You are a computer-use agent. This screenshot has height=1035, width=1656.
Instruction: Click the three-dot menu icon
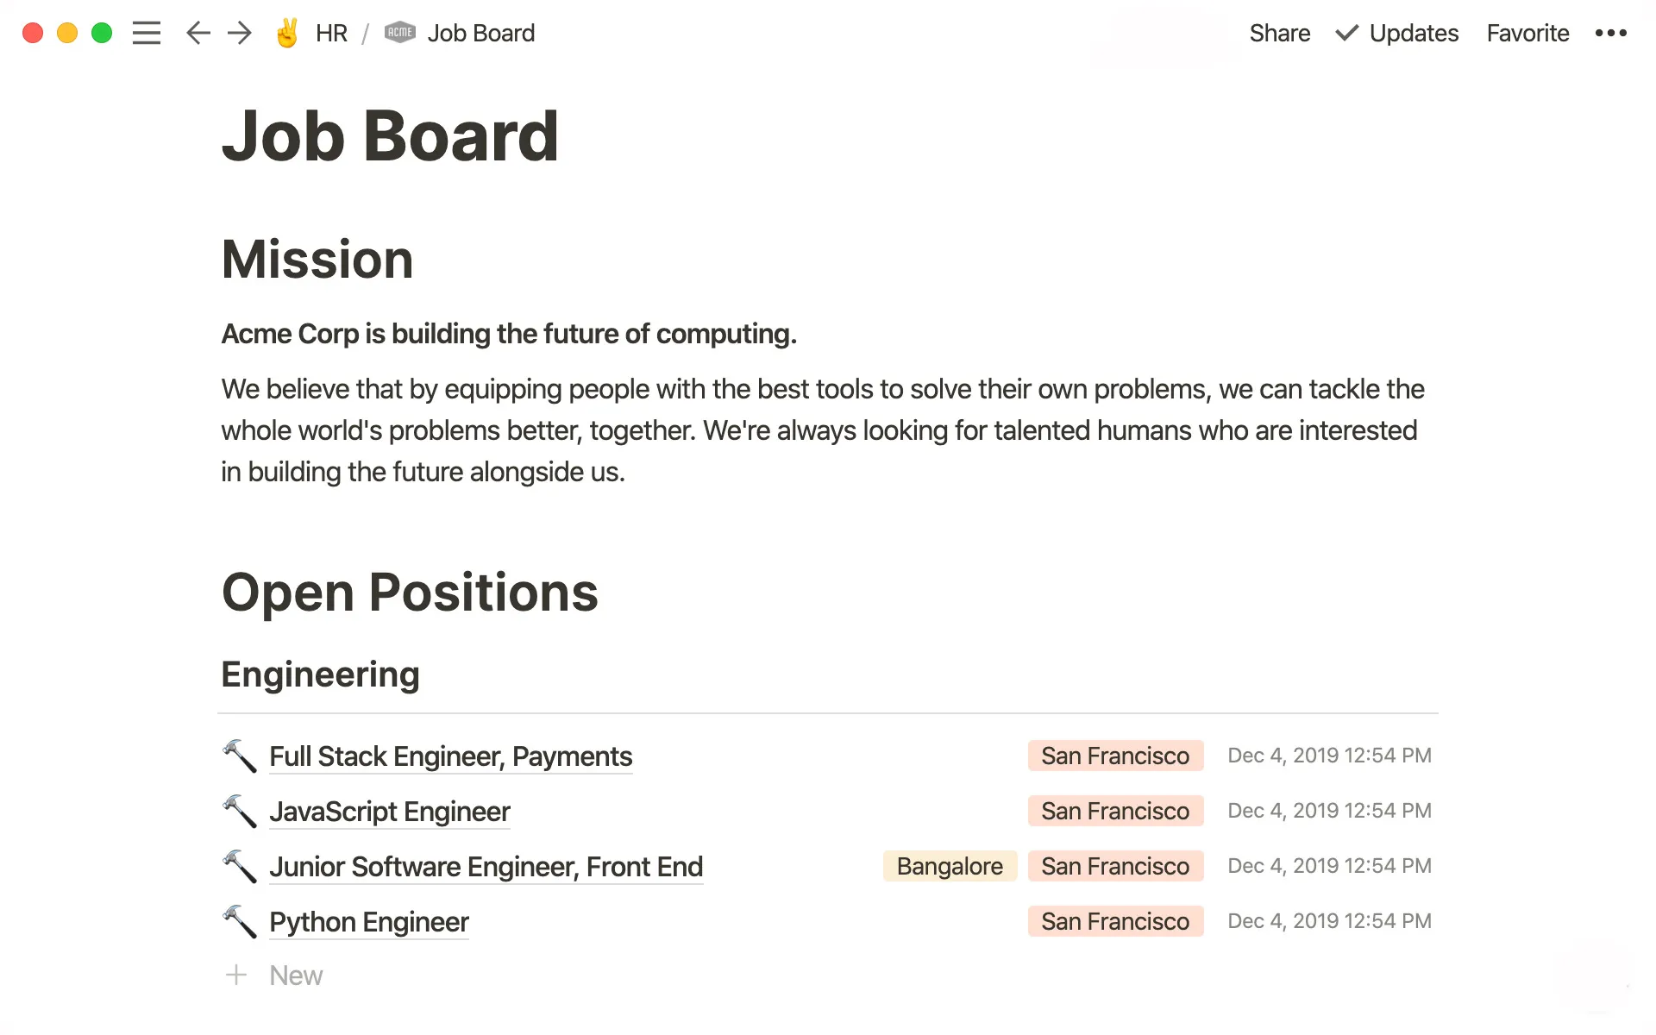[x=1615, y=34]
